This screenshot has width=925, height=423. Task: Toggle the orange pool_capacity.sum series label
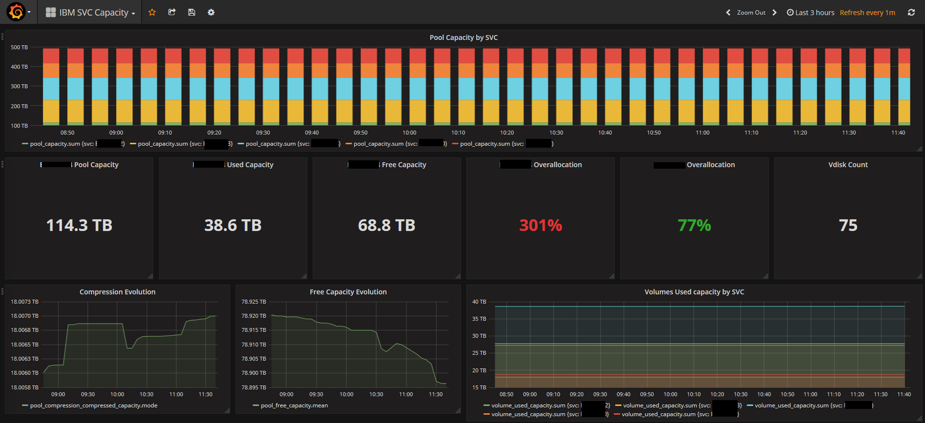click(x=401, y=144)
